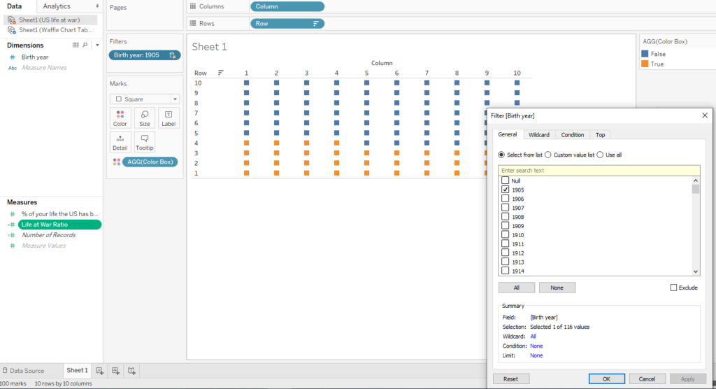The image size is (716, 389).
Task: Uncheck the 1905 checkbox
Action: click(505, 190)
